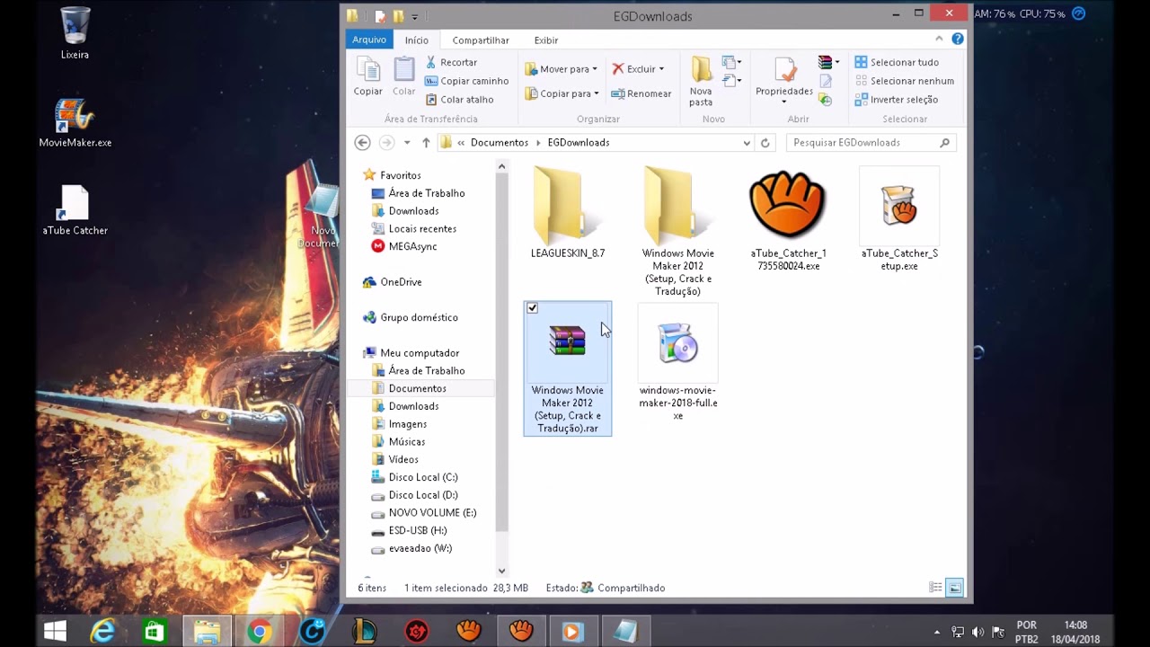Go back with the back arrow
Screen dimensions: 1150x647
[x=362, y=142]
